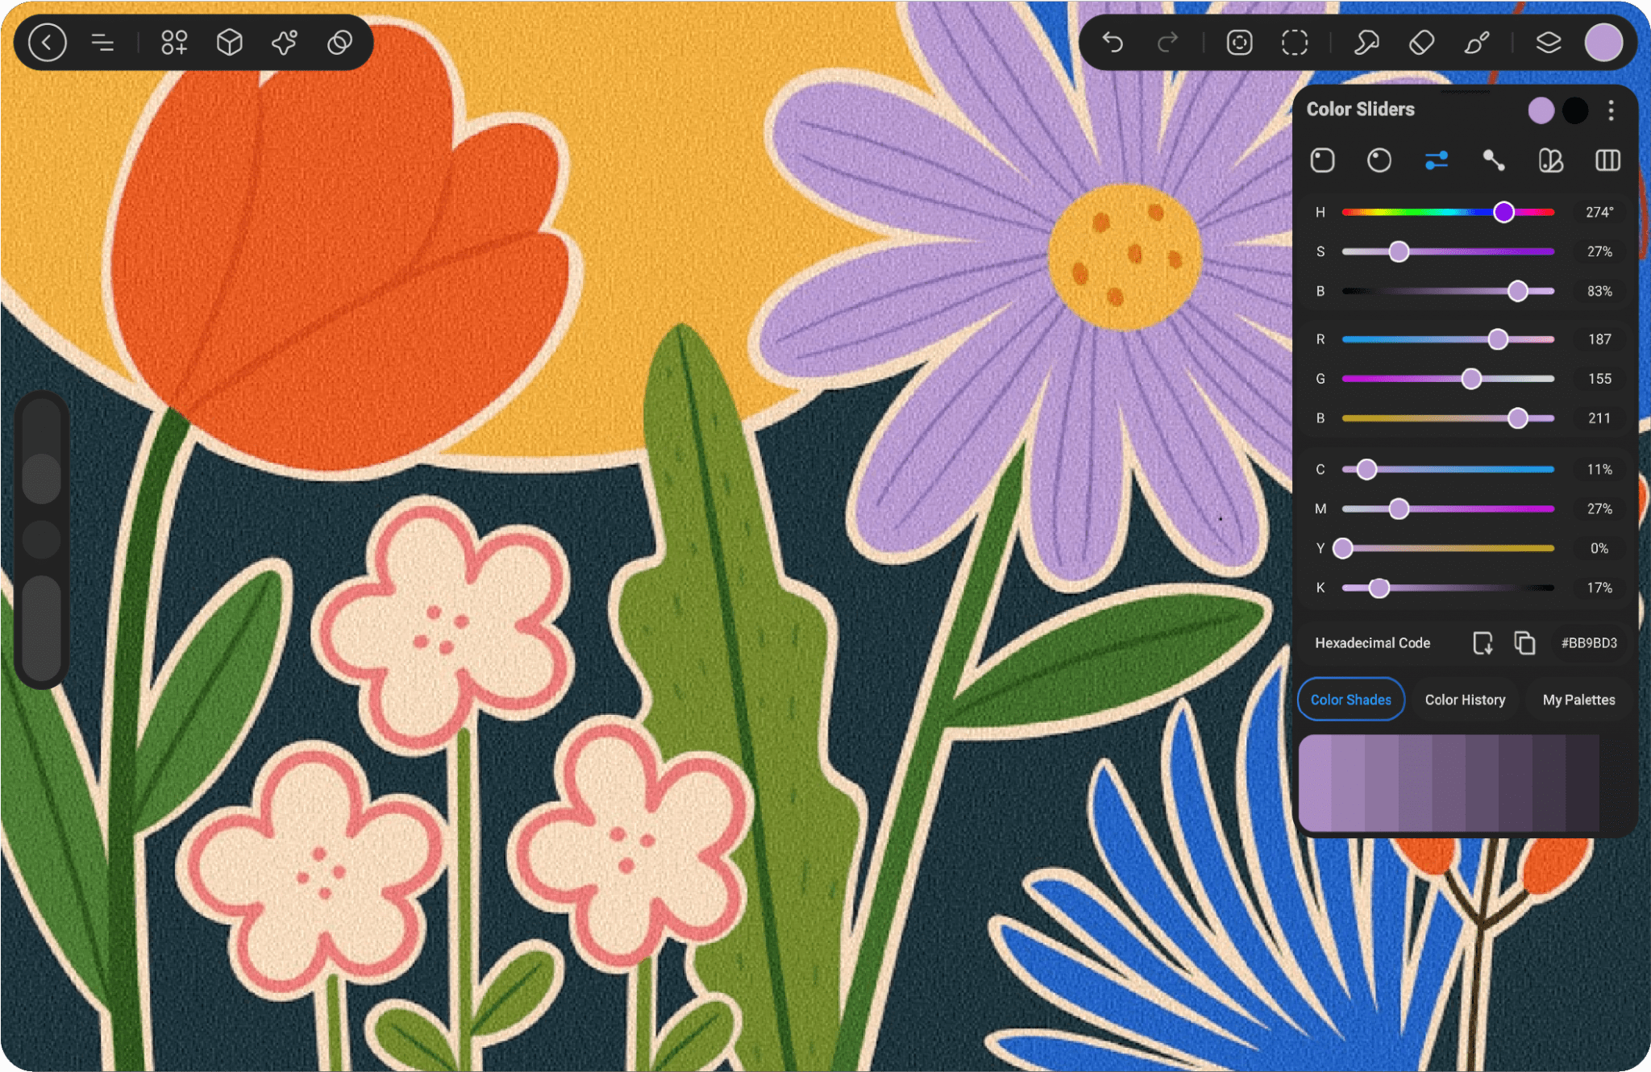Select the Paintbrush tool
The width and height of the screenshot is (1651, 1072).
[x=1478, y=42]
